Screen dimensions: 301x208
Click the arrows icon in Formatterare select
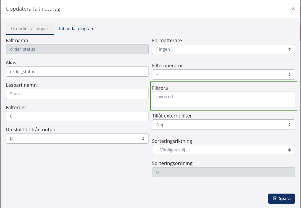289,49
